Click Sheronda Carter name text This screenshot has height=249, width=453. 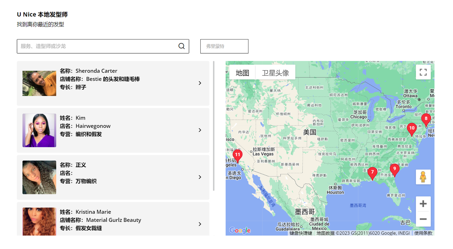[96, 71]
